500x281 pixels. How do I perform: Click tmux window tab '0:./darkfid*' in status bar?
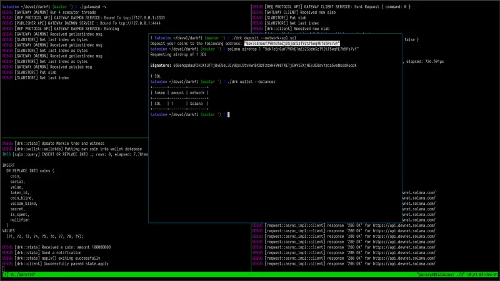click(23, 274)
